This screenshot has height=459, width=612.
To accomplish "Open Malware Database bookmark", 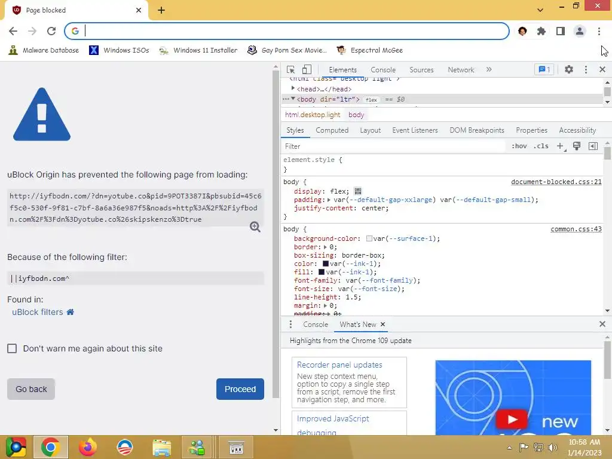I will click(43, 50).
